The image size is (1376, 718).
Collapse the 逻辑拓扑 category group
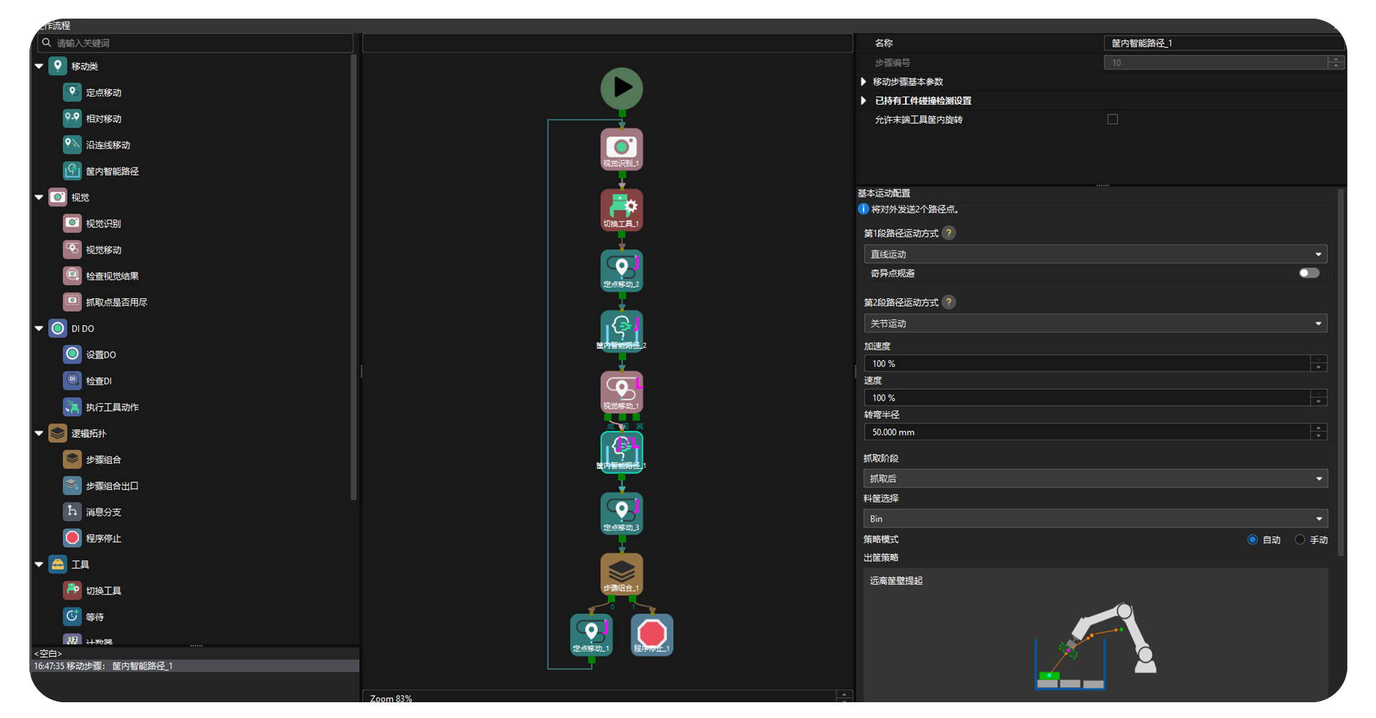39,434
